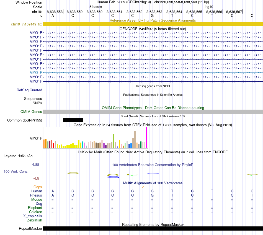Click the Sequences track label
The image size is (263, 235).
[x=33, y=99]
